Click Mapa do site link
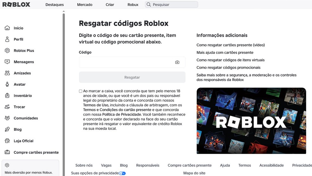 (194, 173)
